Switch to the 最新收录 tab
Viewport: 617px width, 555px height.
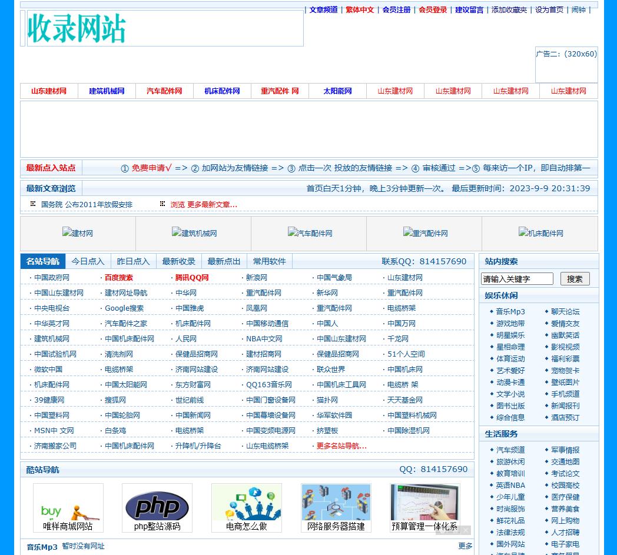point(178,261)
